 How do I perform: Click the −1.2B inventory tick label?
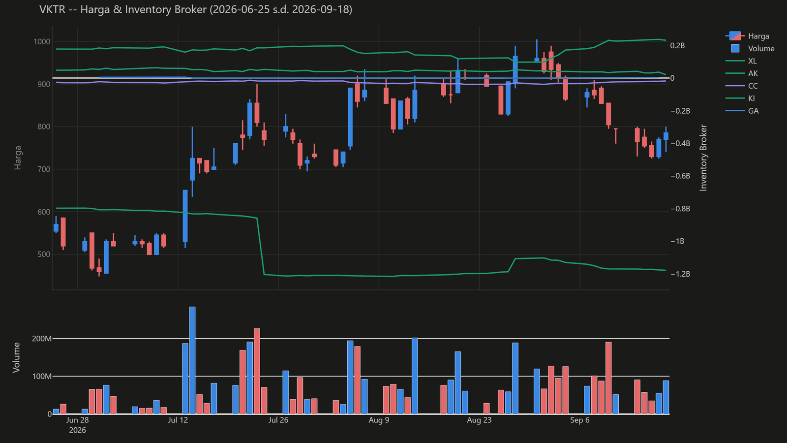click(680, 274)
